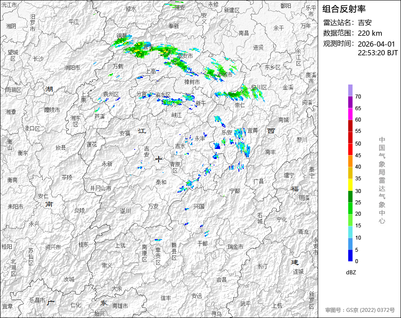Click the legend value 70
Image resolution: width=401 pixels, height=318 pixels.
(358, 96)
